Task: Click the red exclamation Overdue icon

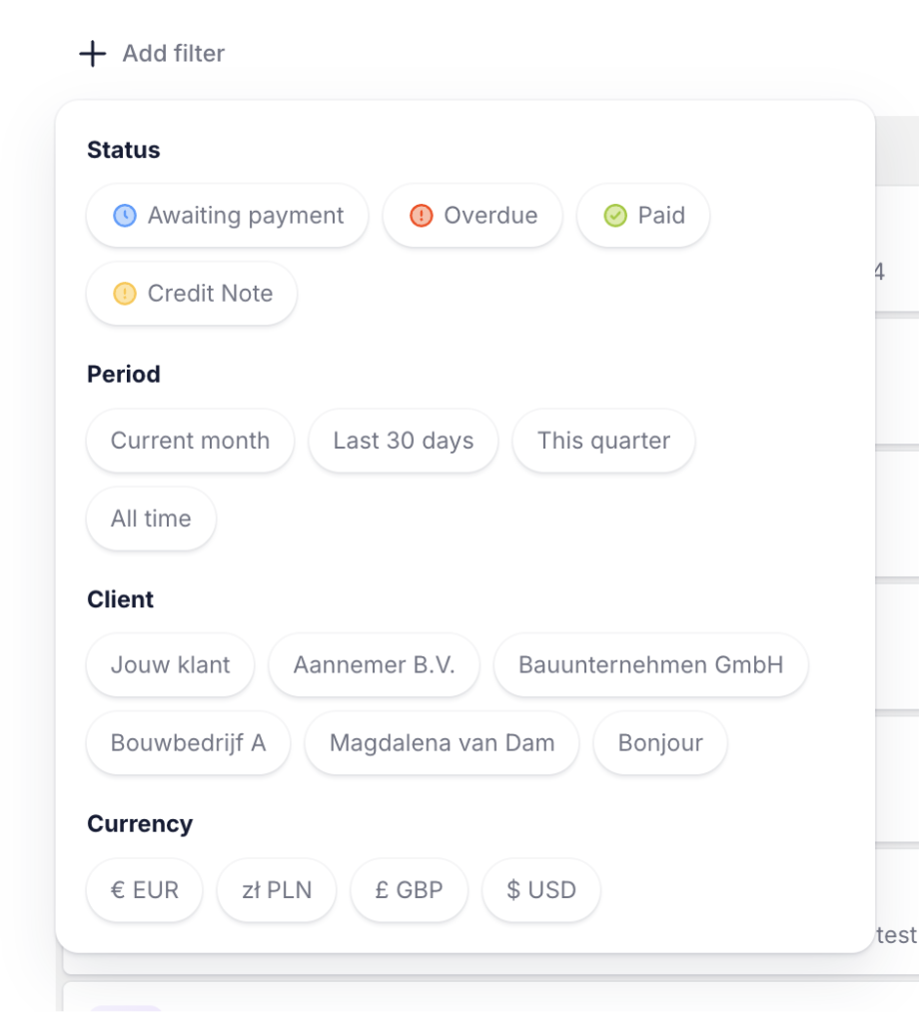Action: click(422, 216)
